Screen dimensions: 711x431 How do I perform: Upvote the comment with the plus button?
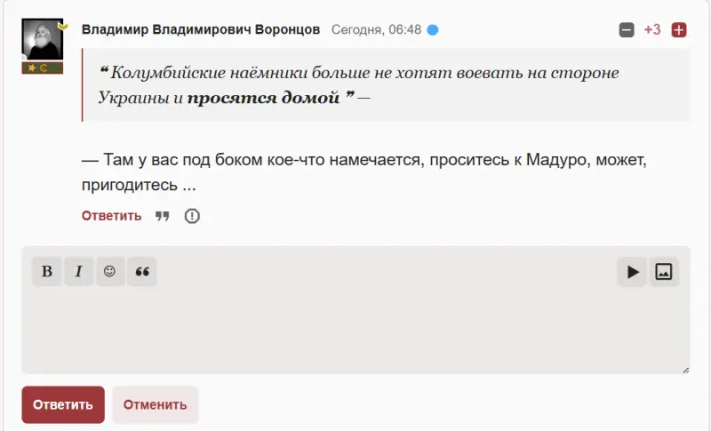point(679,30)
